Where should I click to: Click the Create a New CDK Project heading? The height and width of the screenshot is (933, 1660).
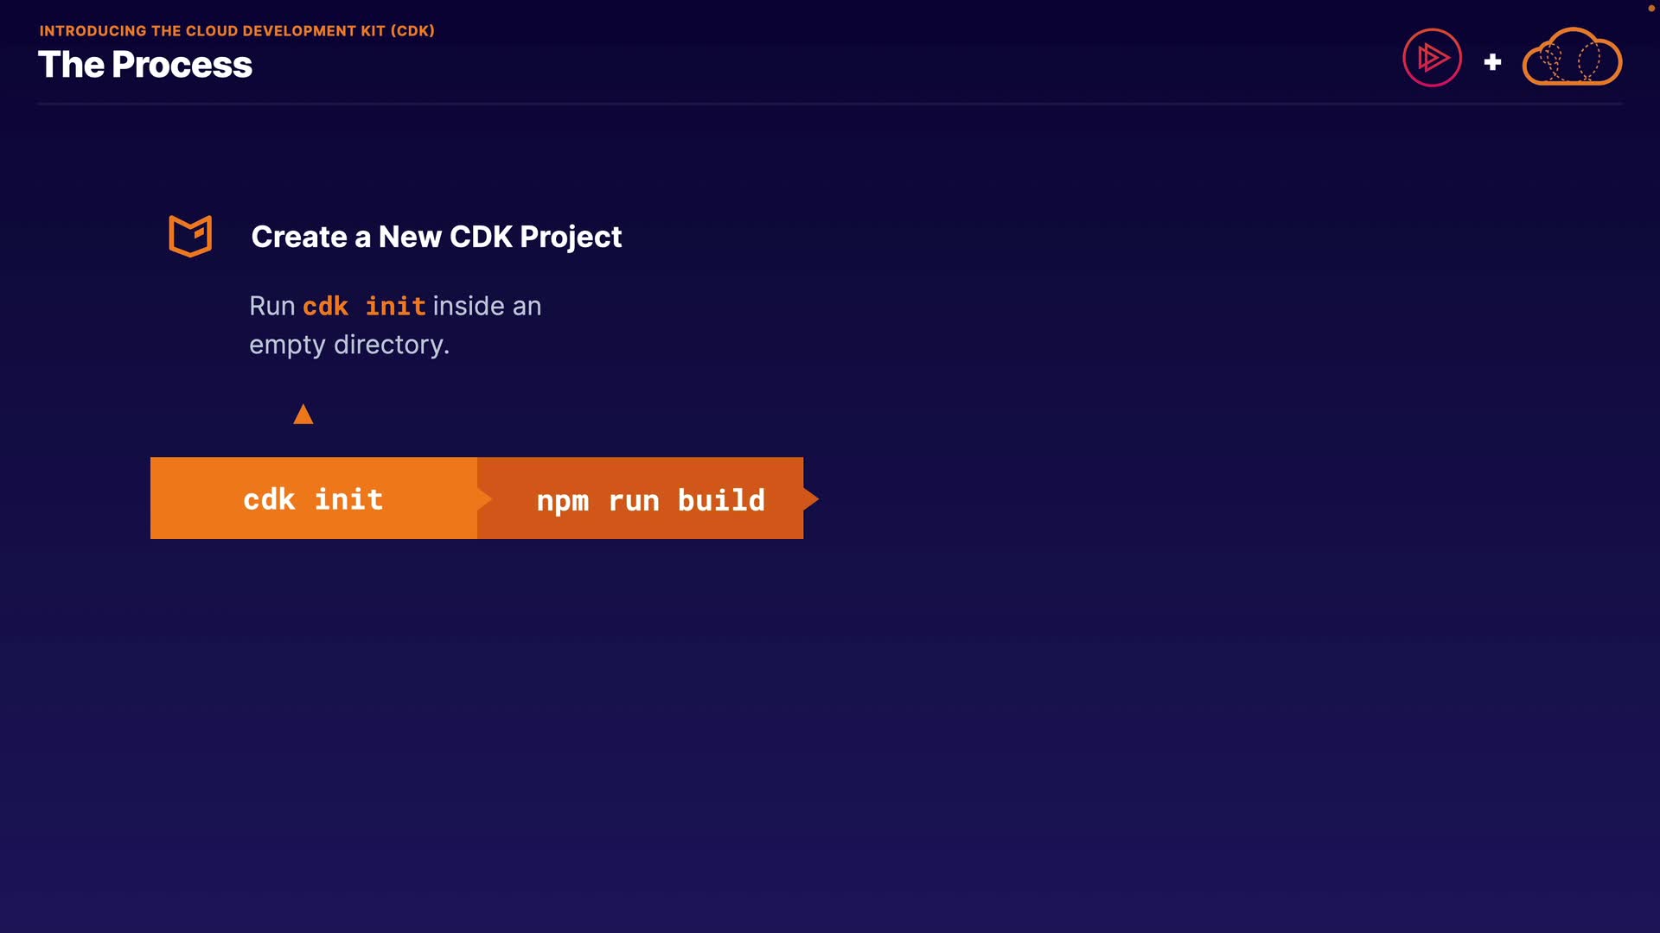pyautogui.click(x=436, y=237)
